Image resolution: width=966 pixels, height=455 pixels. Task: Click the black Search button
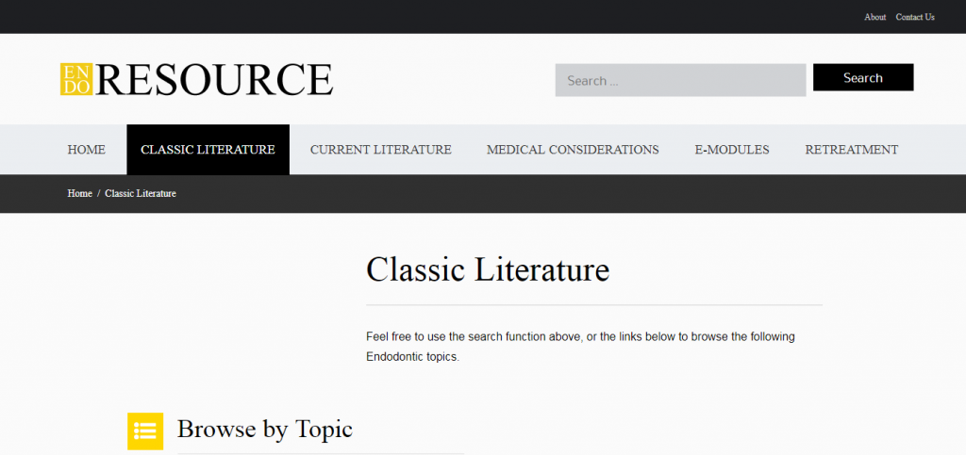coord(863,77)
